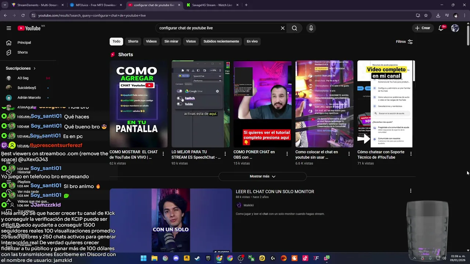Screen dimensions: 470x264
Task: Click the YouTube logo
Action: pyautogui.click(x=29, y=28)
